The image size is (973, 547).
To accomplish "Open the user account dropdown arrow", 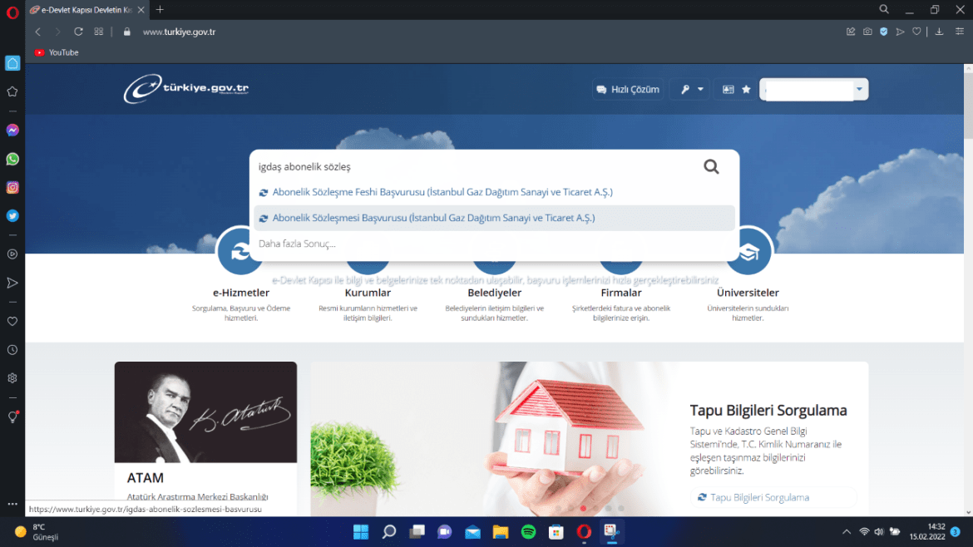I will click(859, 90).
